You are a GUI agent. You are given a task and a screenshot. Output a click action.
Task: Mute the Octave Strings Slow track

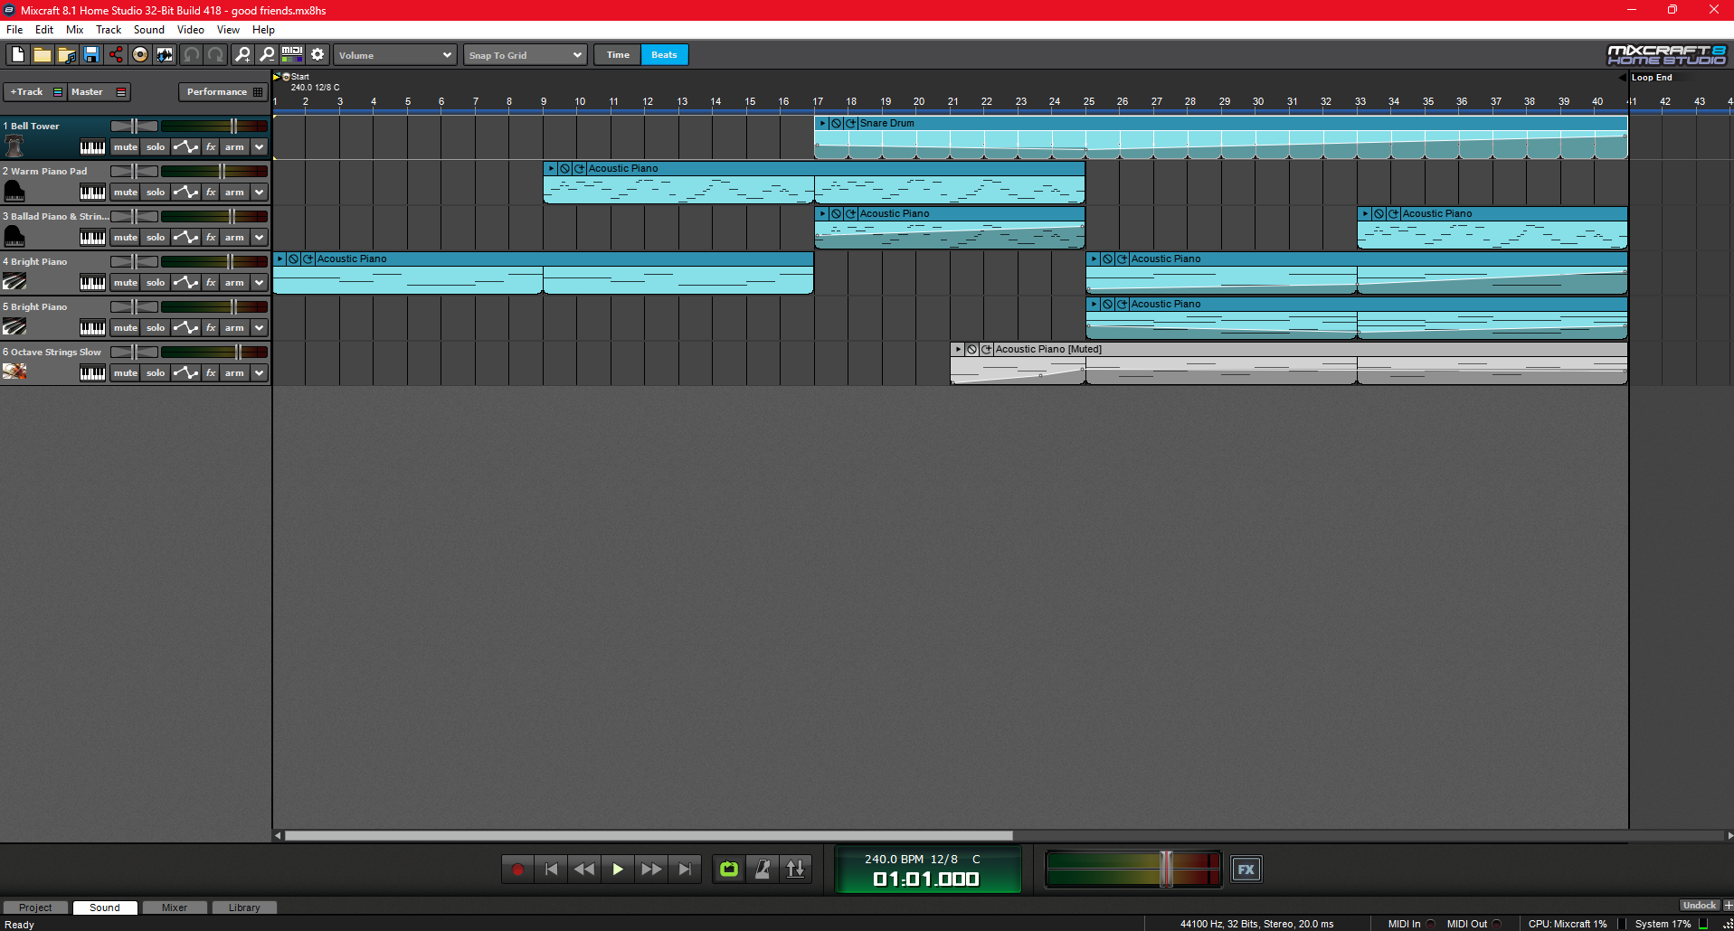point(125,373)
